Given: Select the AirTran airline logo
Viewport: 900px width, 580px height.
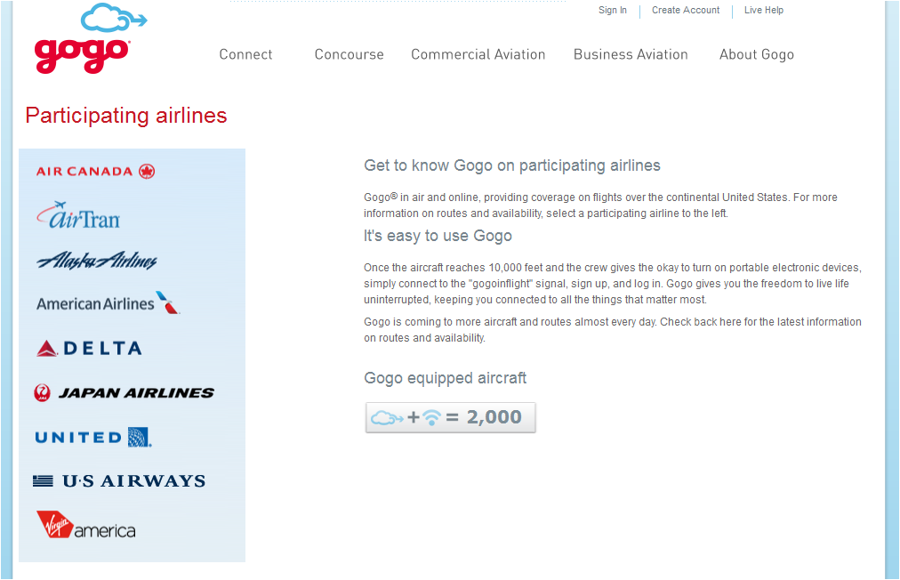Looking at the screenshot, I should (x=78, y=215).
